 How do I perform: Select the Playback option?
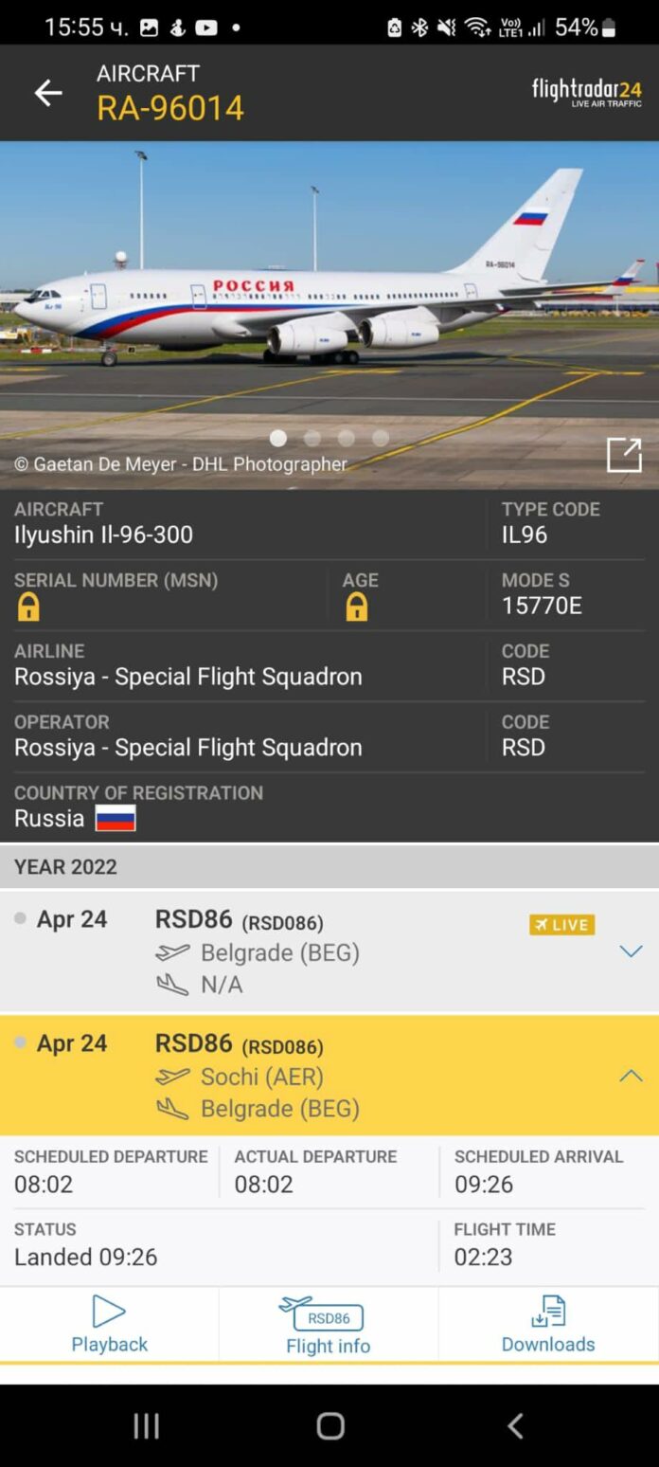[x=108, y=1324]
